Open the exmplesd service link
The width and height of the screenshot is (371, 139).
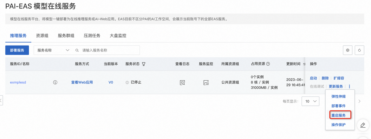click(18, 82)
